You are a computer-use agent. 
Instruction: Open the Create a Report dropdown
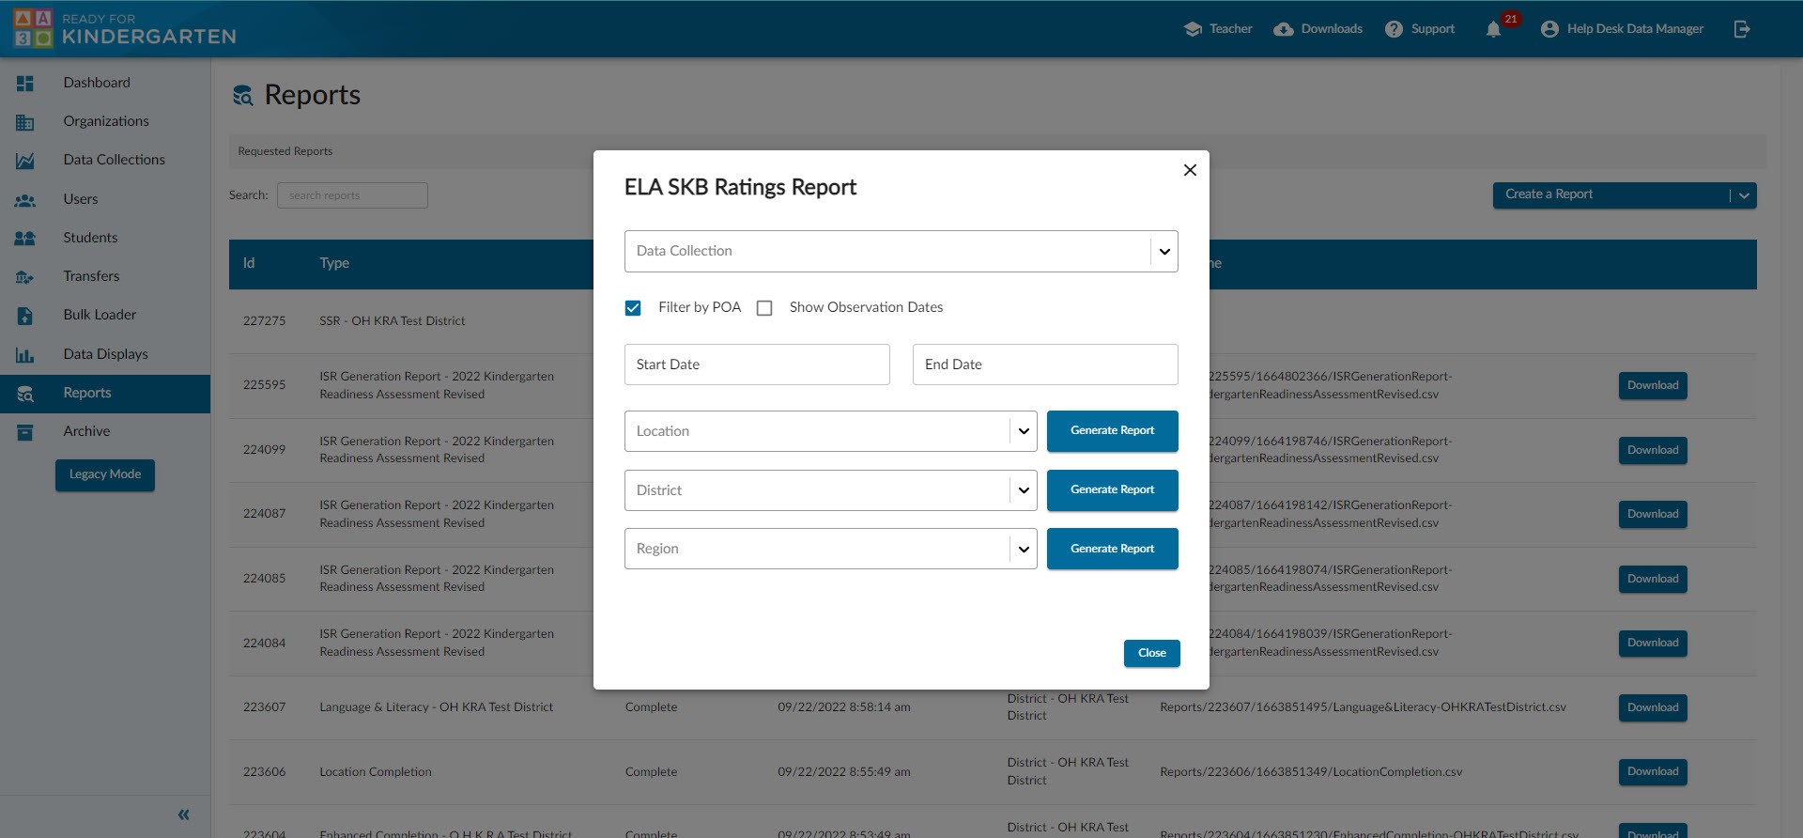1625,195
